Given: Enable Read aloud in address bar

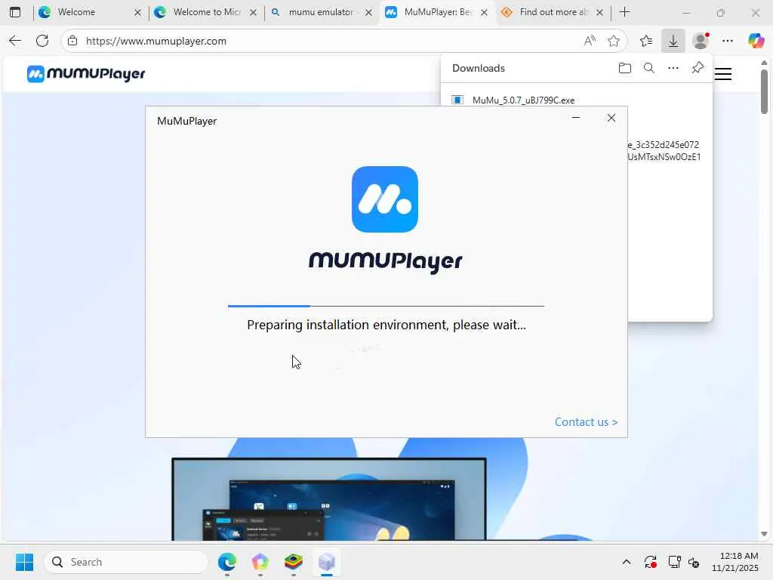Looking at the screenshot, I should tap(590, 41).
